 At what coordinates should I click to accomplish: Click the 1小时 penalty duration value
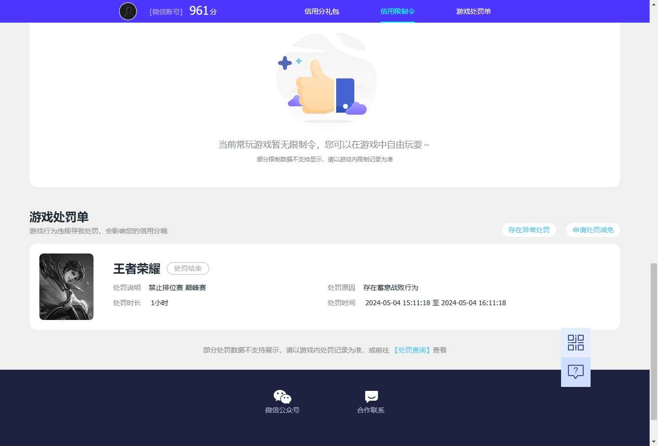coord(159,303)
